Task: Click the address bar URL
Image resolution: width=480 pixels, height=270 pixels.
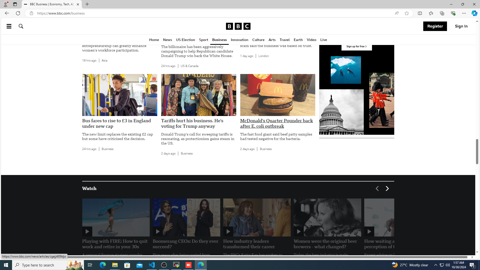Action: 61,13
